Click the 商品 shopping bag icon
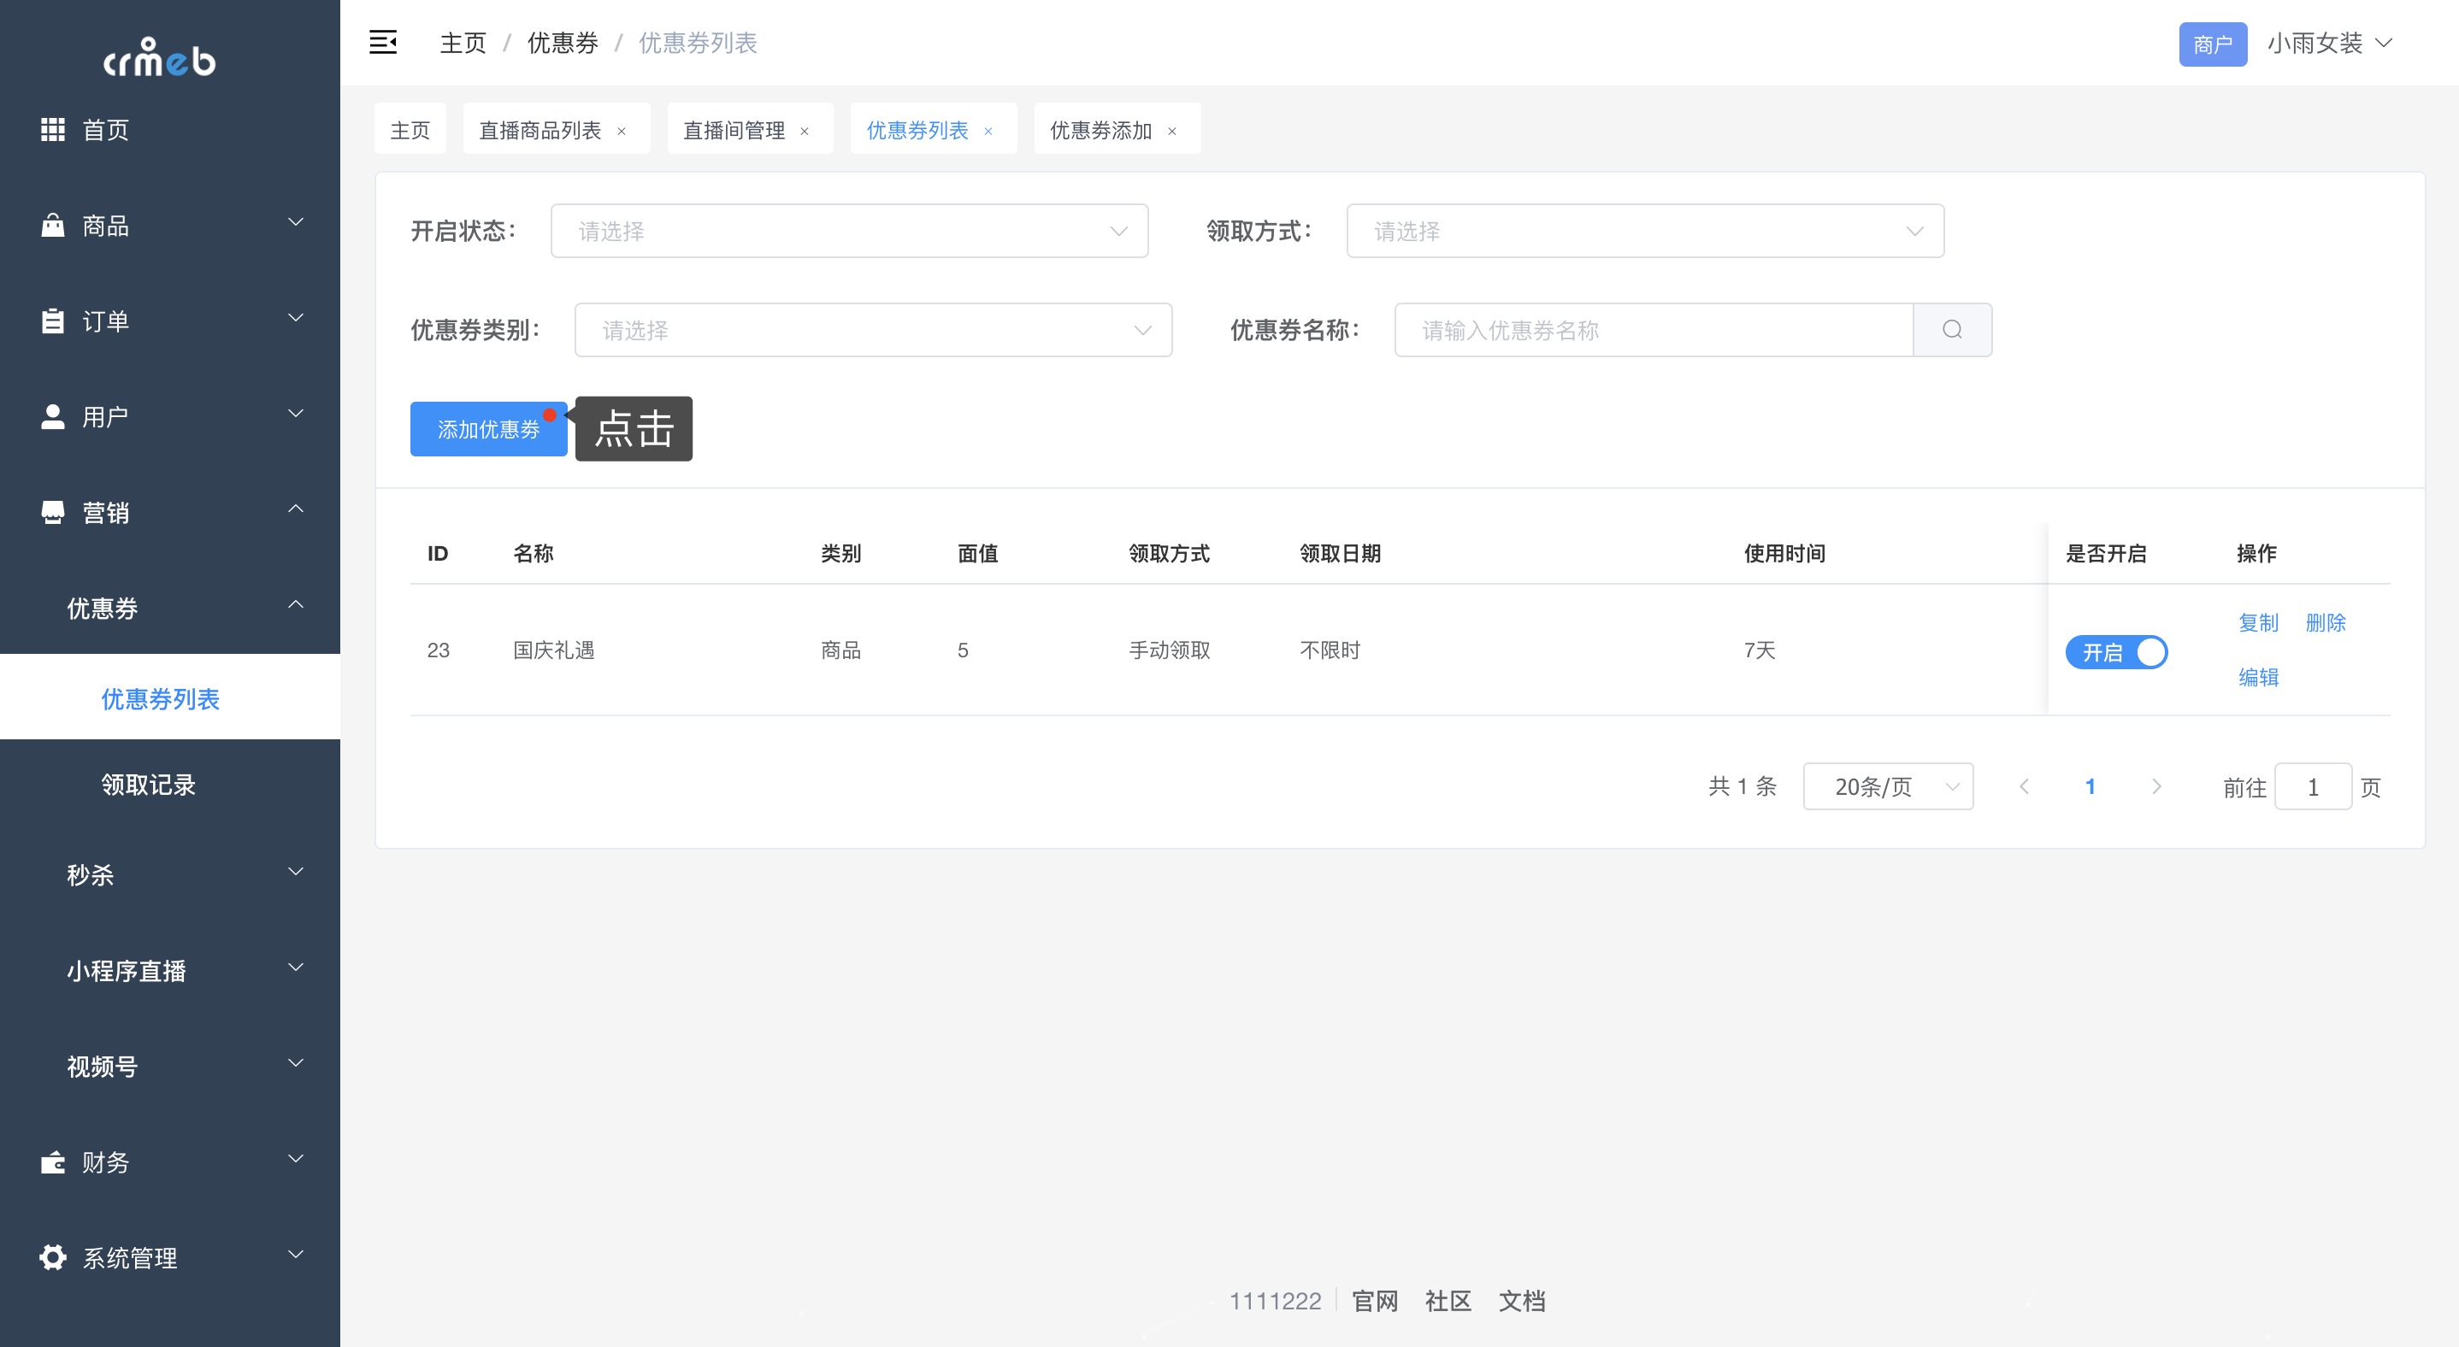Viewport: 2459px width, 1347px height. tap(52, 225)
